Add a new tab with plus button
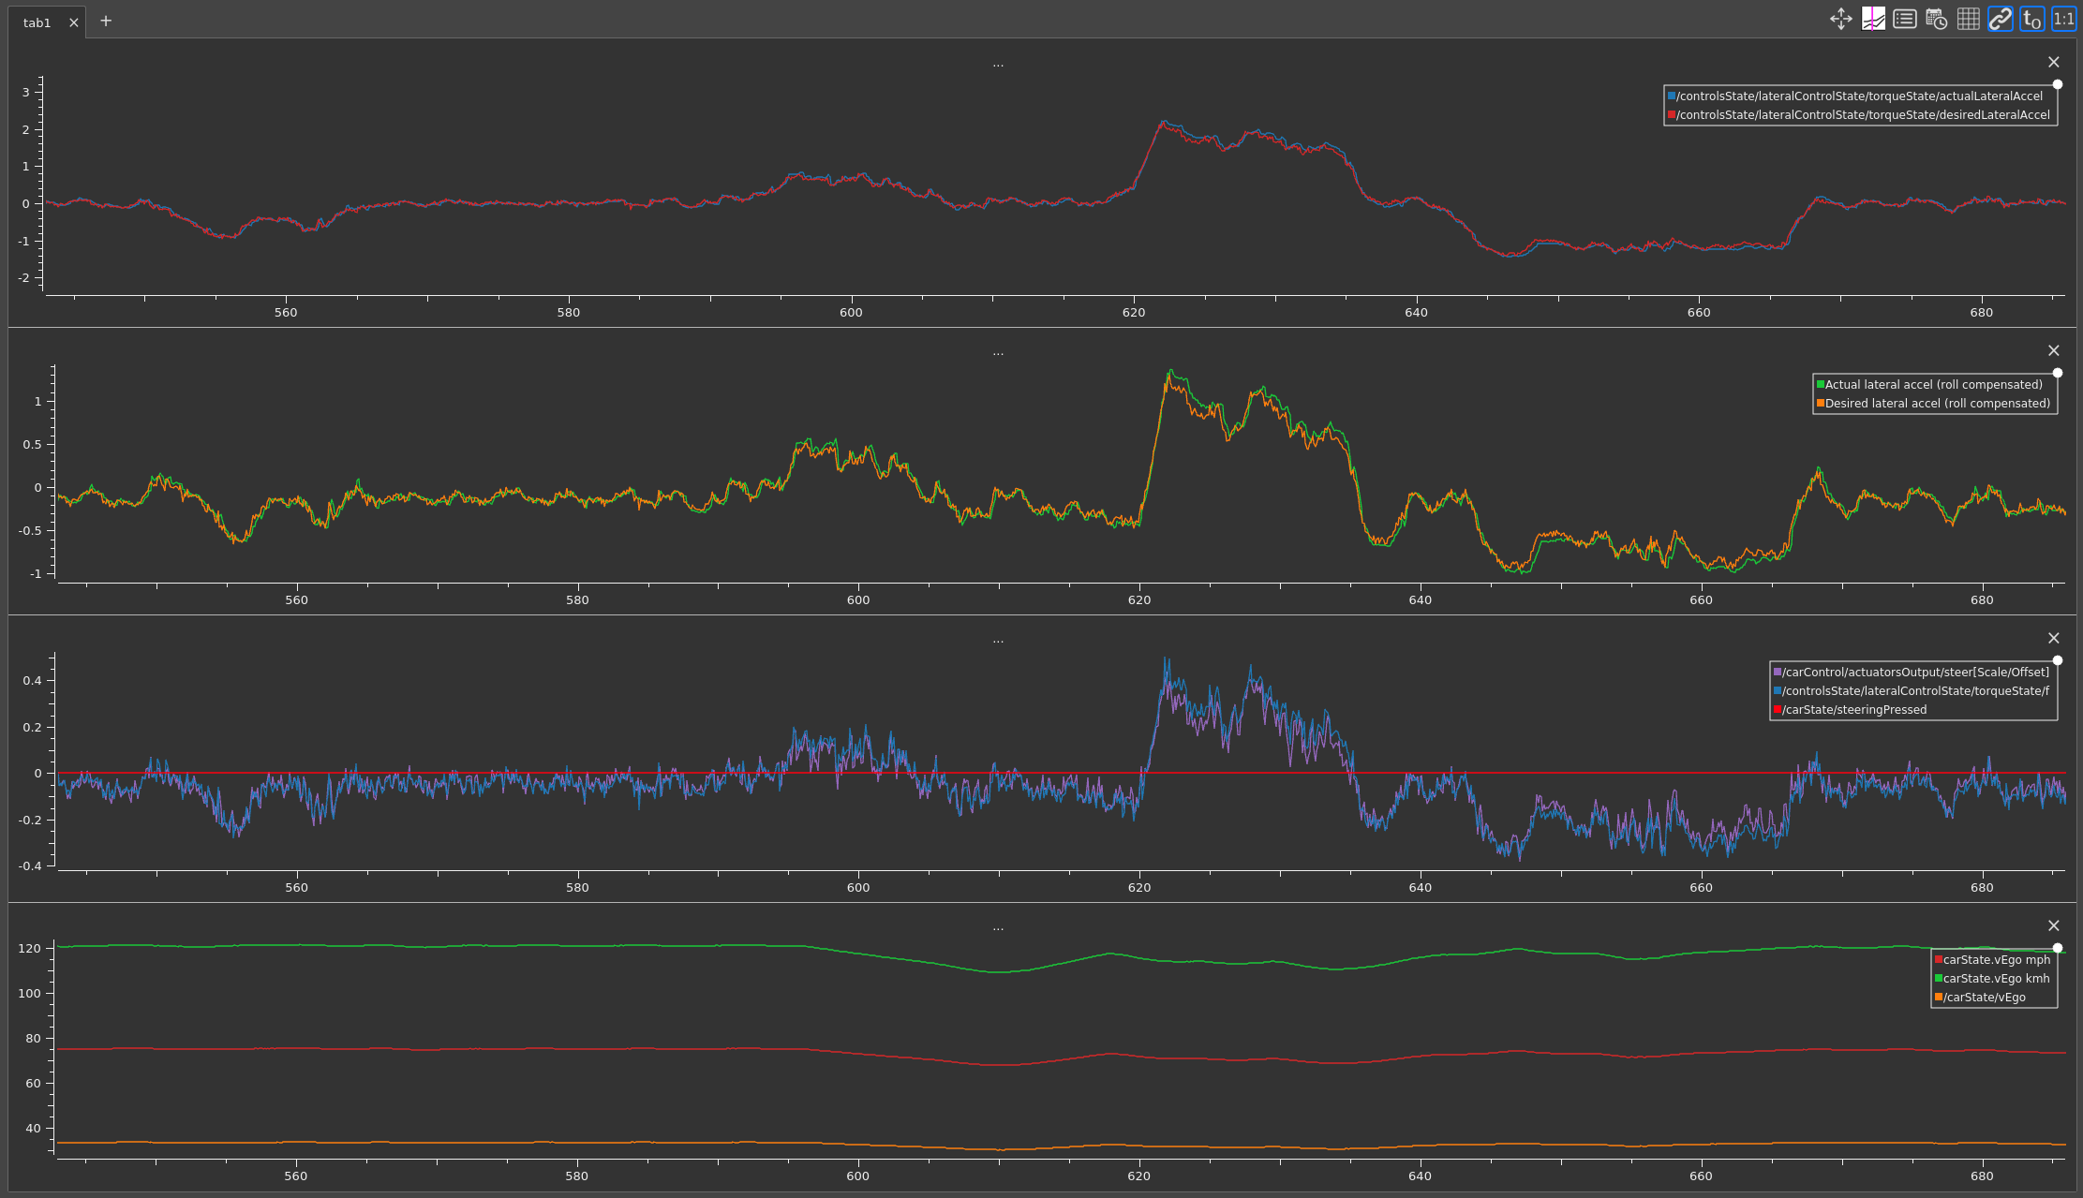This screenshot has height=1198, width=2083. click(x=106, y=21)
